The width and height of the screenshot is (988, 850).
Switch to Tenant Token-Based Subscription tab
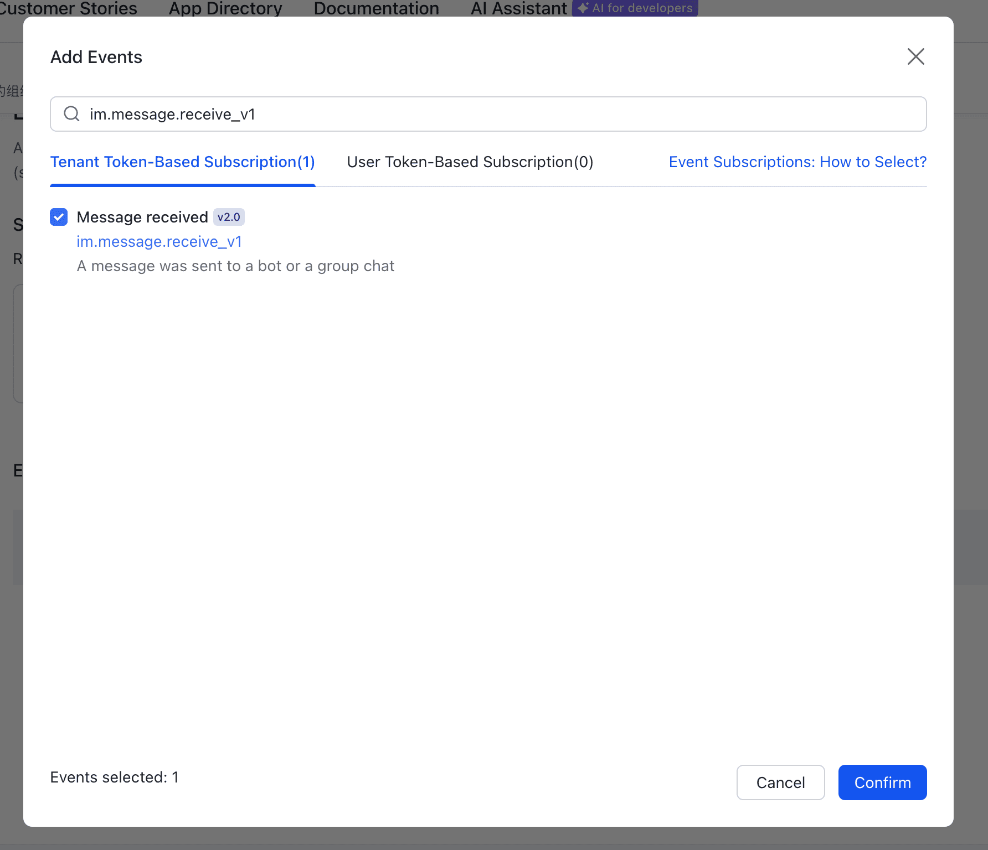[x=182, y=162]
